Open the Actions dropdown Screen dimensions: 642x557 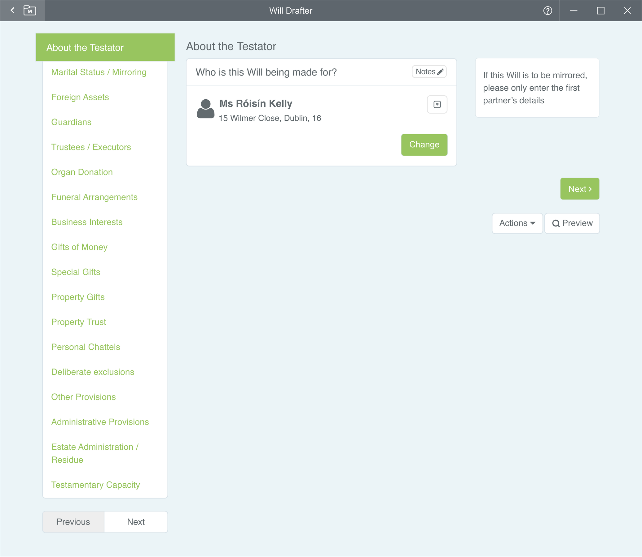(517, 223)
